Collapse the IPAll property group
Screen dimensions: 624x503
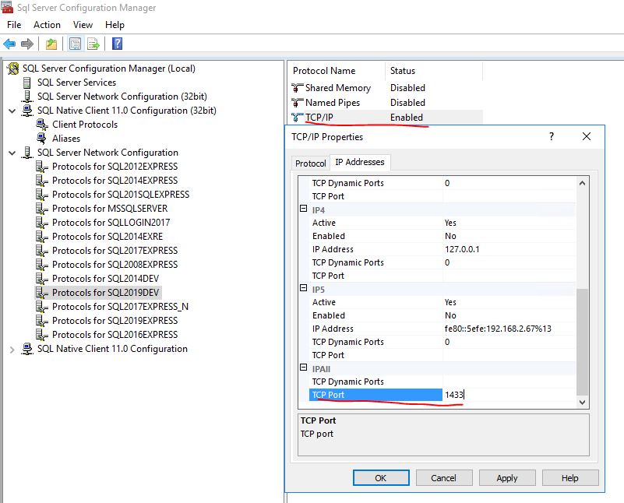pyautogui.click(x=303, y=368)
